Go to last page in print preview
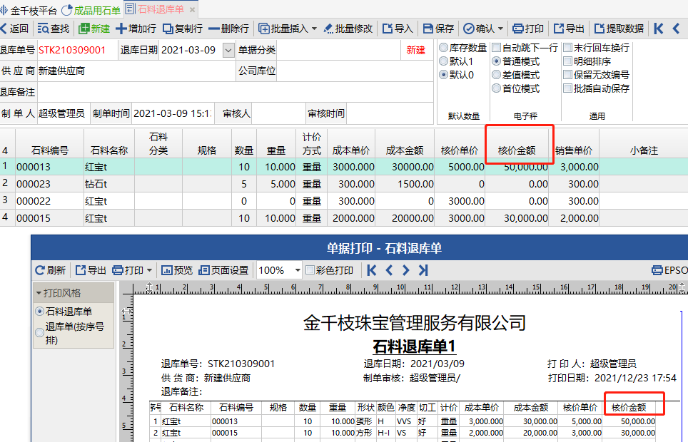 pyautogui.click(x=423, y=270)
